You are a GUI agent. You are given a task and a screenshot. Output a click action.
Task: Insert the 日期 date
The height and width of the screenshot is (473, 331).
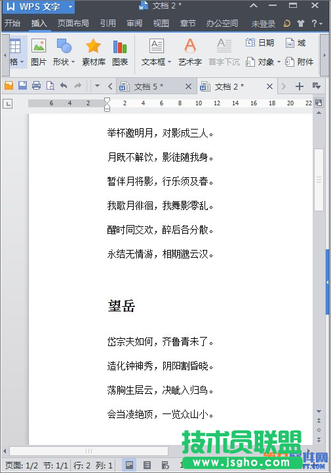(x=260, y=43)
